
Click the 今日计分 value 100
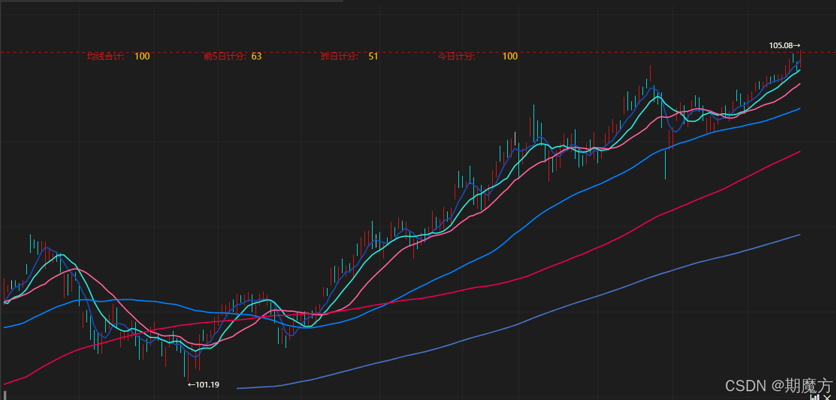(510, 56)
